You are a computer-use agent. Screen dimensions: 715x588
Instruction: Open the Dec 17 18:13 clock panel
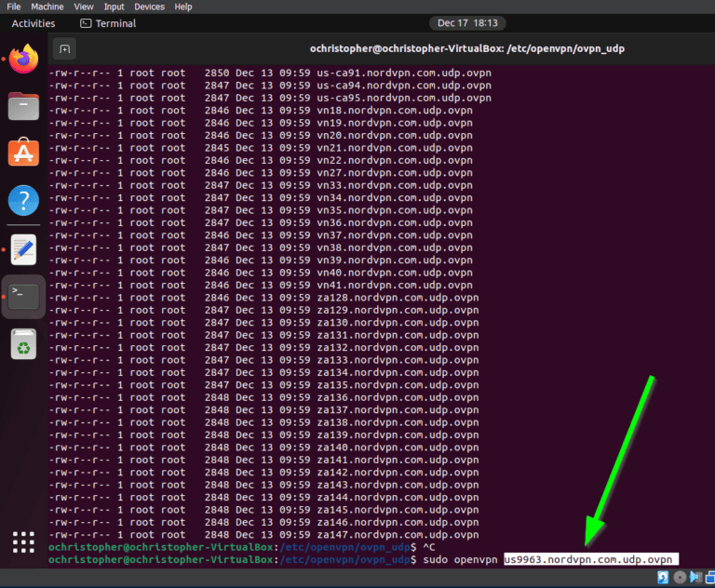pyautogui.click(x=465, y=23)
